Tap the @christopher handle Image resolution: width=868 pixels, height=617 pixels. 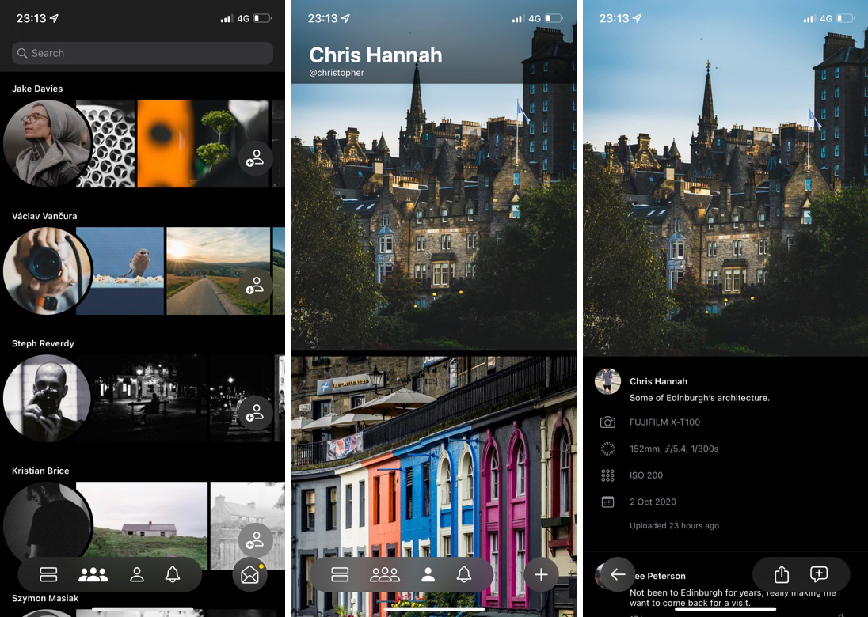[337, 73]
